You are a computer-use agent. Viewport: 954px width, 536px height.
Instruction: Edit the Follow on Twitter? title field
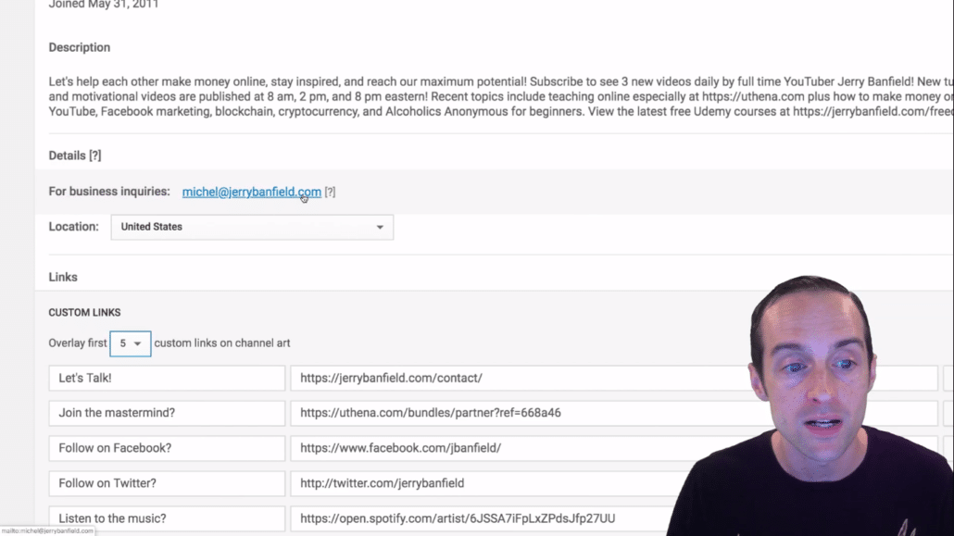click(x=167, y=483)
